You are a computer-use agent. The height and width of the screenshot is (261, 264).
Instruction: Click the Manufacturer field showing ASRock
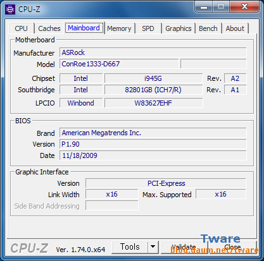point(153,52)
